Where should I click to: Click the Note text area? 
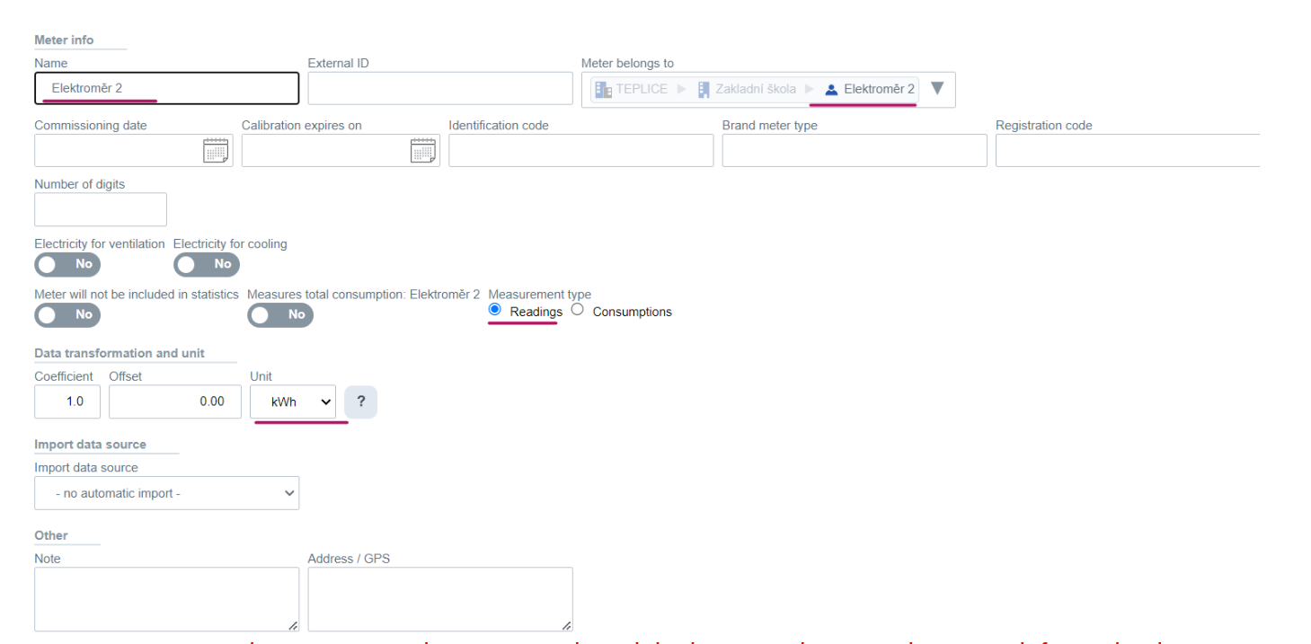pos(166,598)
